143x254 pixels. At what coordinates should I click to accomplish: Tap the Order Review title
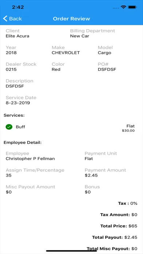(x=71, y=19)
